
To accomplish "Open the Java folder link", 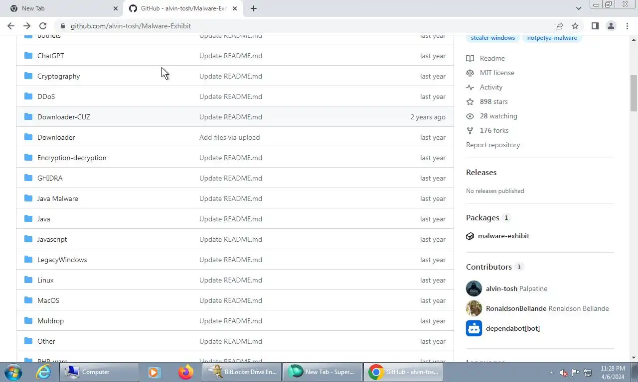I will pyautogui.click(x=43, y=219).
